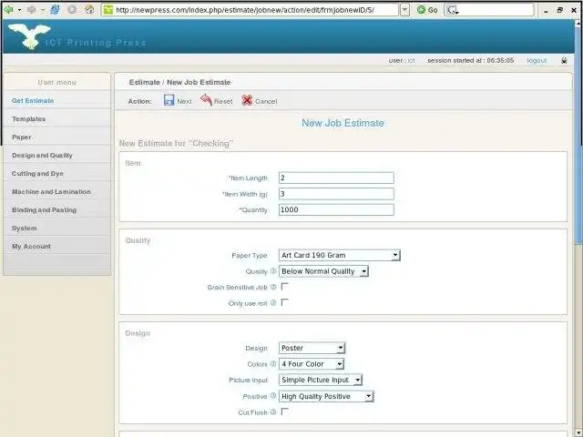Screen dimensions: 583x437
Task: Open the Picture Input dropdown
Action: [x=321, y=380]
